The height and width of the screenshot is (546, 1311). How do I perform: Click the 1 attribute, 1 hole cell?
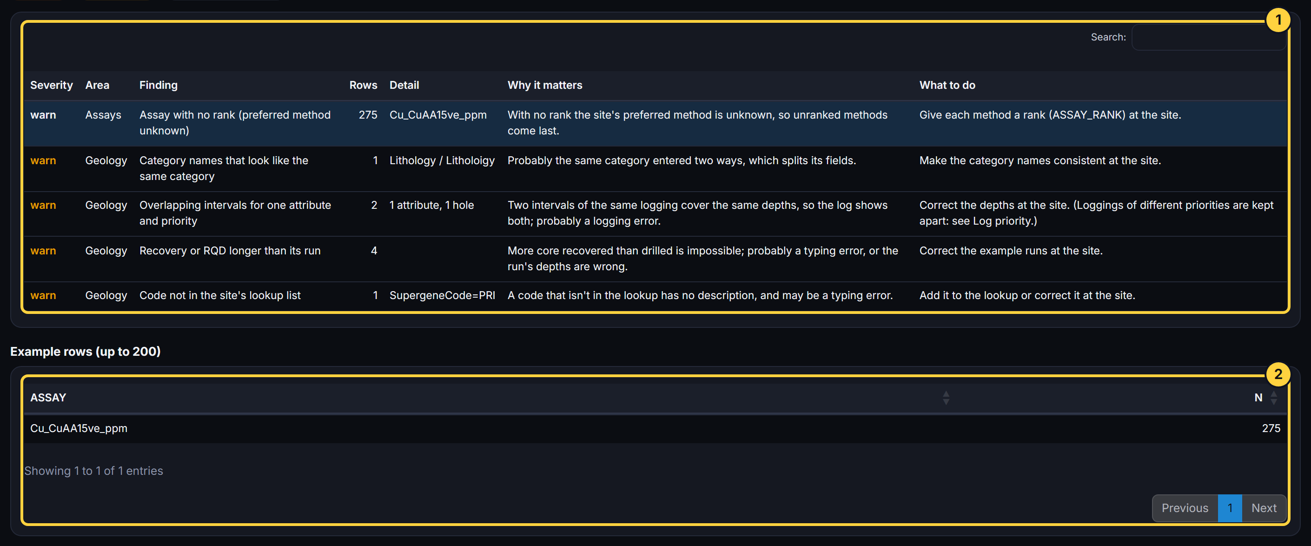[431, 205]
